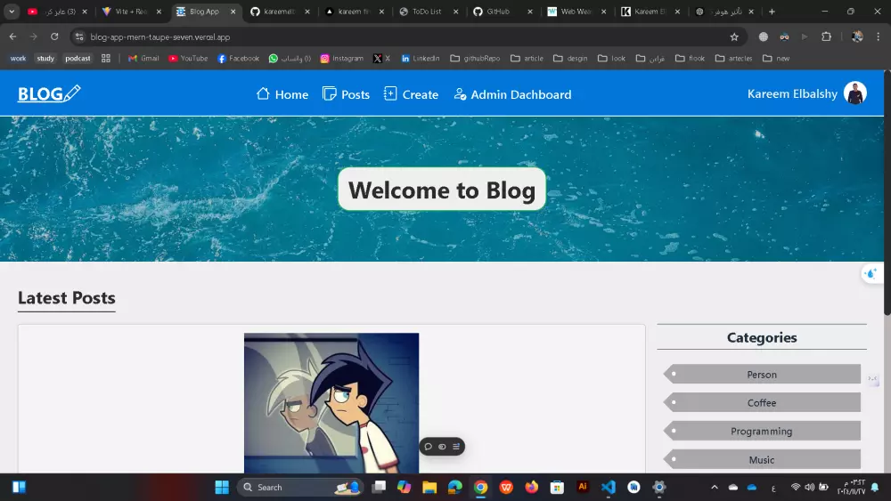The image size is (891, 501).
Task: Open the Danny Phantom post thumbnail
Action: 331,403
